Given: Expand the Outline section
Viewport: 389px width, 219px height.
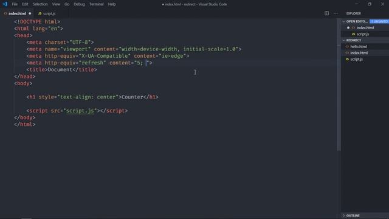Looking at the screenshot, I should coord(343,215).
